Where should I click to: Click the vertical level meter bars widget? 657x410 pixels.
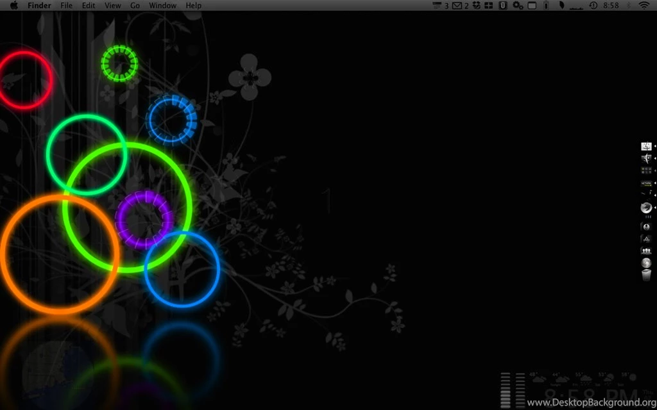pos(512,389)
